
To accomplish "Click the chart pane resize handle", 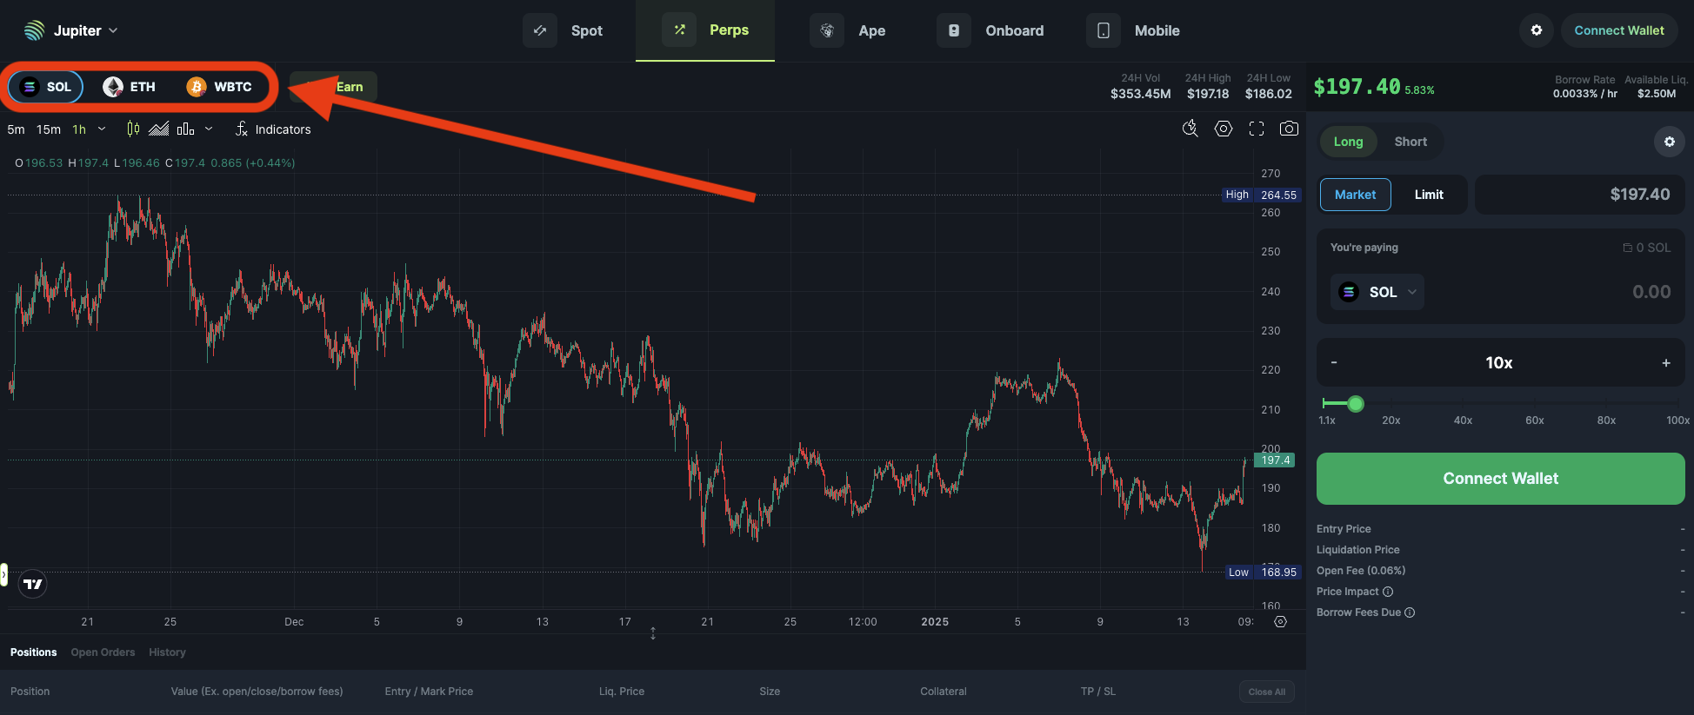I will pyautogui.click(x=653, y=633).
